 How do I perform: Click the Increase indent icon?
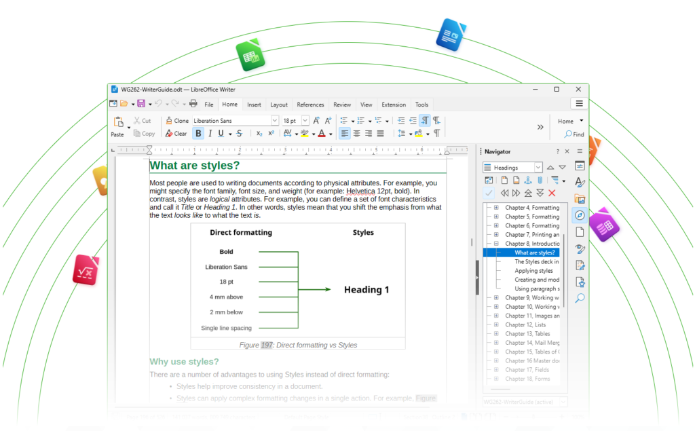(x=400, y=121)
